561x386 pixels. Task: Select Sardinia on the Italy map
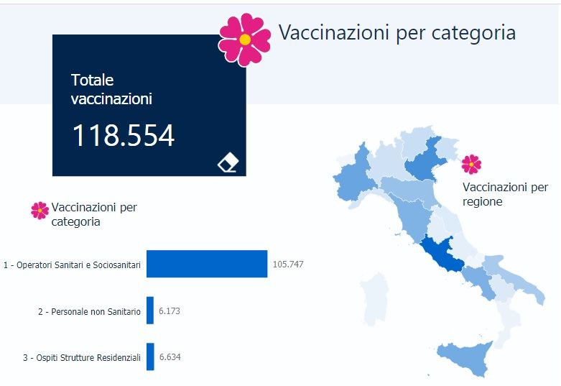(x=376, y=297)
